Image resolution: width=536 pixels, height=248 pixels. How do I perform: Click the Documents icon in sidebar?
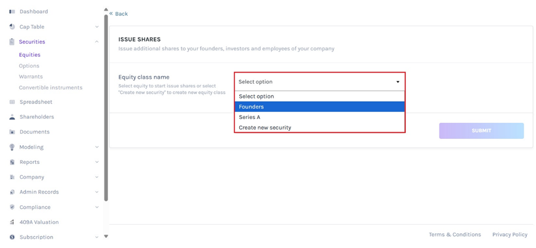point(12,132)
